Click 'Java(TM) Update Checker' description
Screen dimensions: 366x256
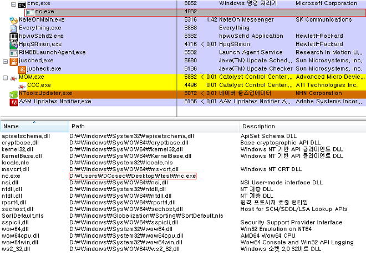click(256, 69)
